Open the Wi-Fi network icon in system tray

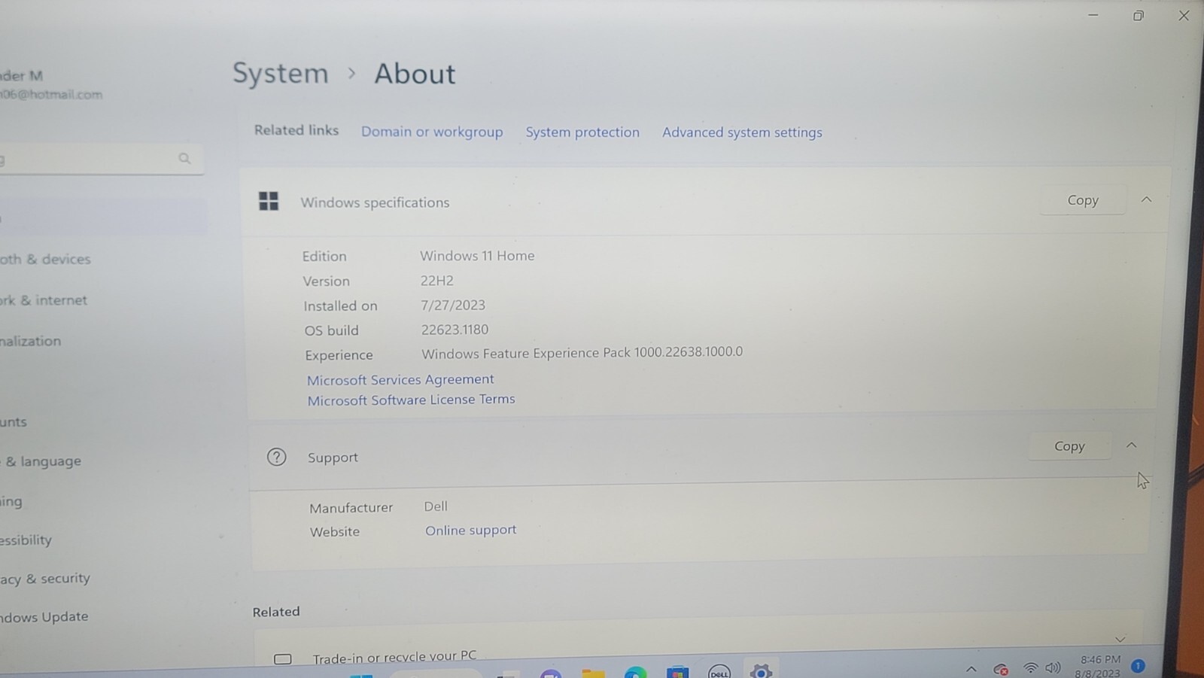1031,668
